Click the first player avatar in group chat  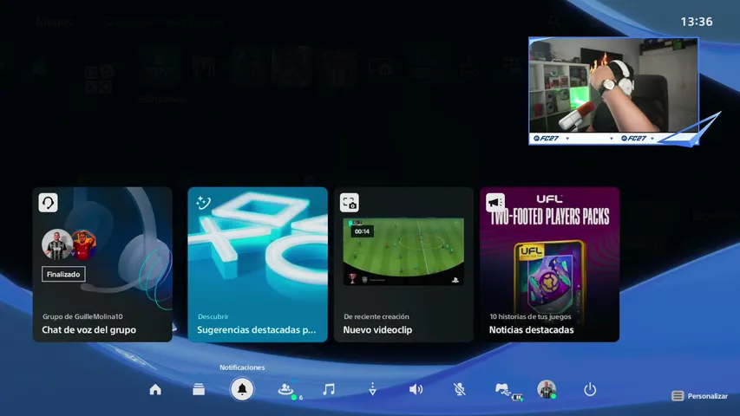(56, 244)
